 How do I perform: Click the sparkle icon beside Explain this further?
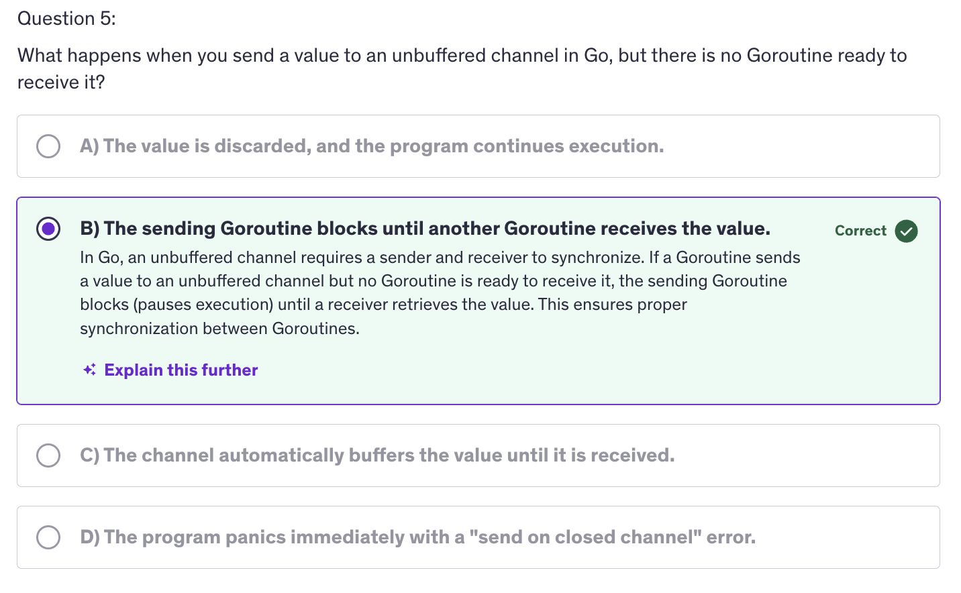pos(89,370)
